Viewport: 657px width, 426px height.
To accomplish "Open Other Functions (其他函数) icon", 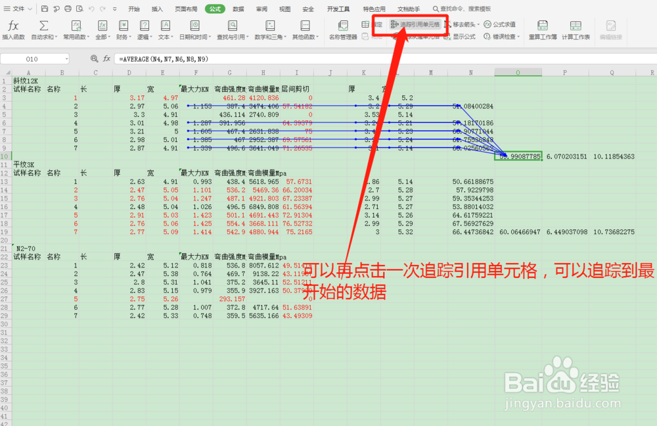I will (x=305, y=26).
